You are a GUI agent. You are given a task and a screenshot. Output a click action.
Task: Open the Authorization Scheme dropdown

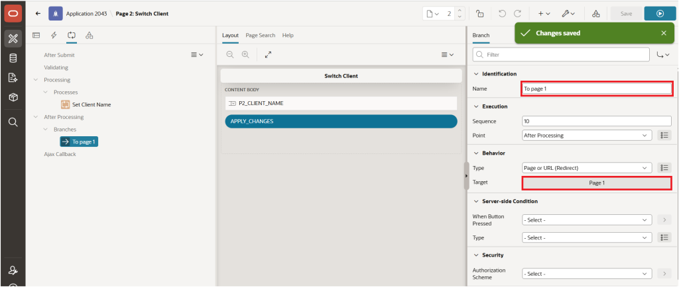pos(587,274)
